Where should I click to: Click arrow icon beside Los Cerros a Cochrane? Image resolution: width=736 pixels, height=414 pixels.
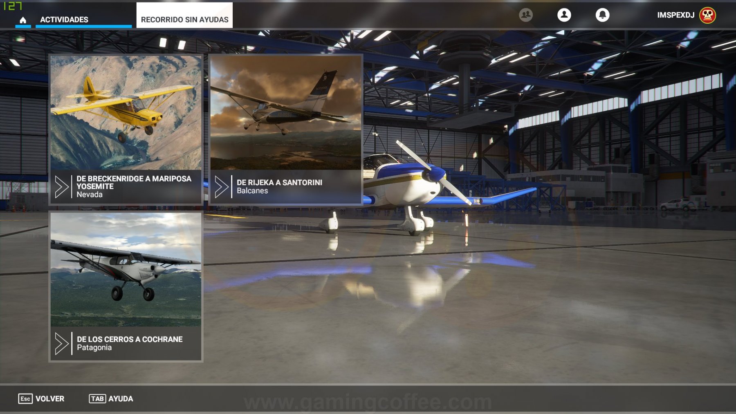[62, 343]
